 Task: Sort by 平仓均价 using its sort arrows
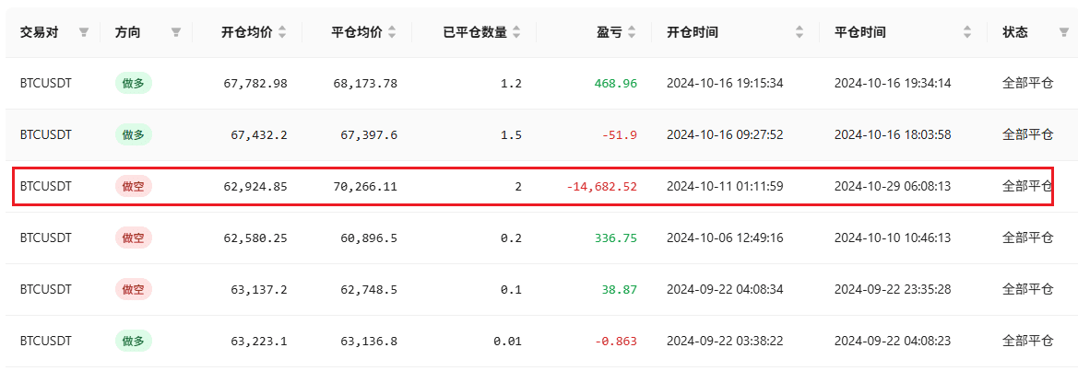click(x=392, y=32)
